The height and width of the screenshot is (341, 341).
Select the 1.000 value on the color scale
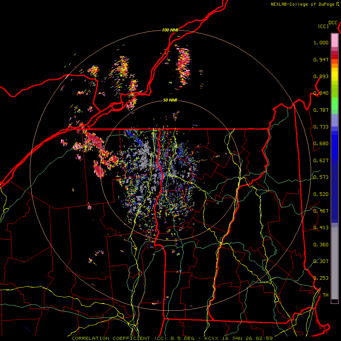[321, 42]
